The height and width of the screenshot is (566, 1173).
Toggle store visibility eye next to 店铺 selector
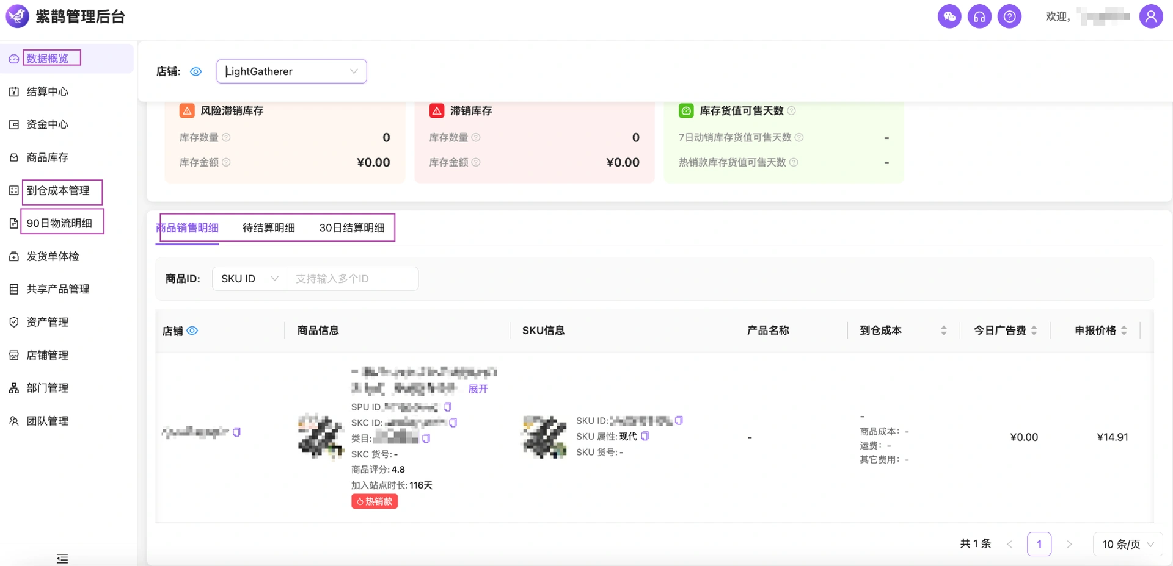coord(195,71)
